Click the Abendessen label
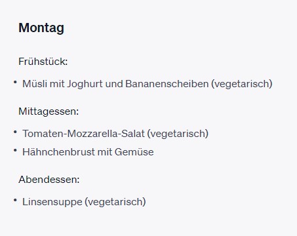 (49, 180)
